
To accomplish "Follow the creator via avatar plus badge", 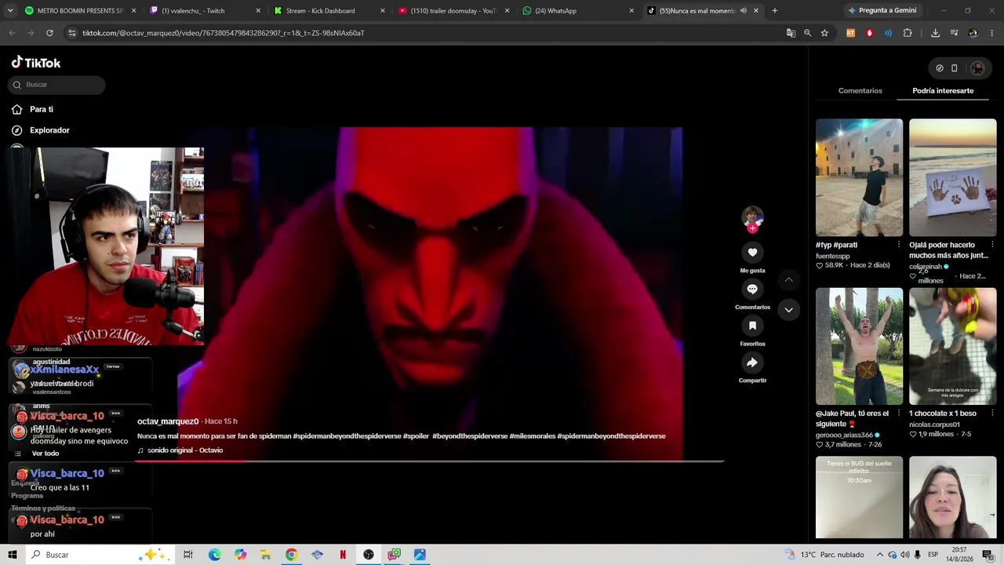I will (752, 228).
